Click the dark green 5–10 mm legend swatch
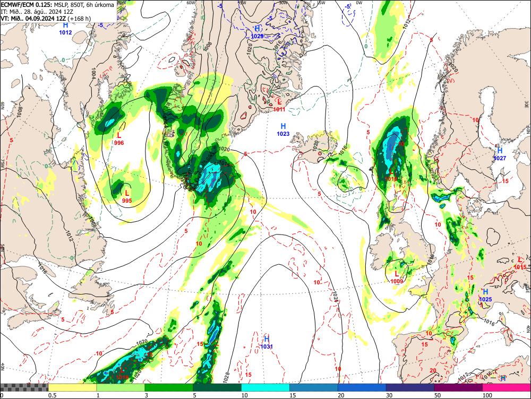This screenshot has width=531, height=399. tap(217, 387)
